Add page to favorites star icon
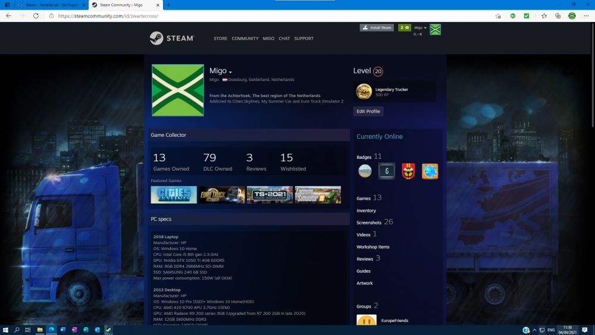Viewport: 595px width, 335px height. coord(498,16)
